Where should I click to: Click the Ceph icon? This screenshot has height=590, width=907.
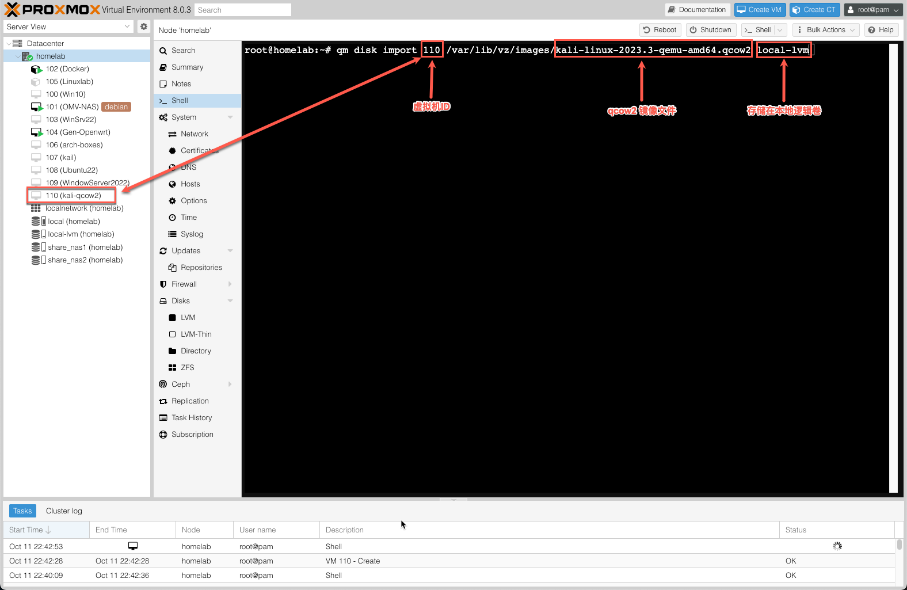(163, 385)
